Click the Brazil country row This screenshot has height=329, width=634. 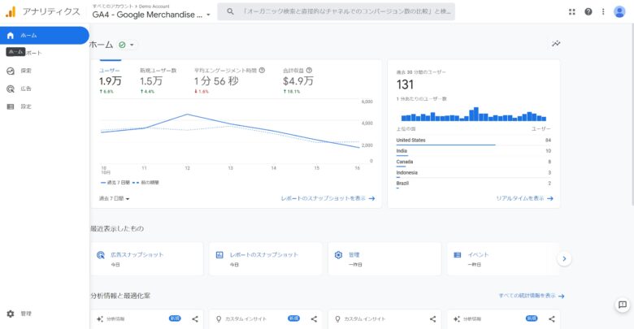click(474, 184)
